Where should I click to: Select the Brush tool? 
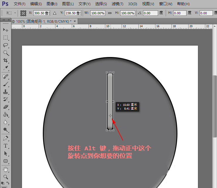(6, 84)
